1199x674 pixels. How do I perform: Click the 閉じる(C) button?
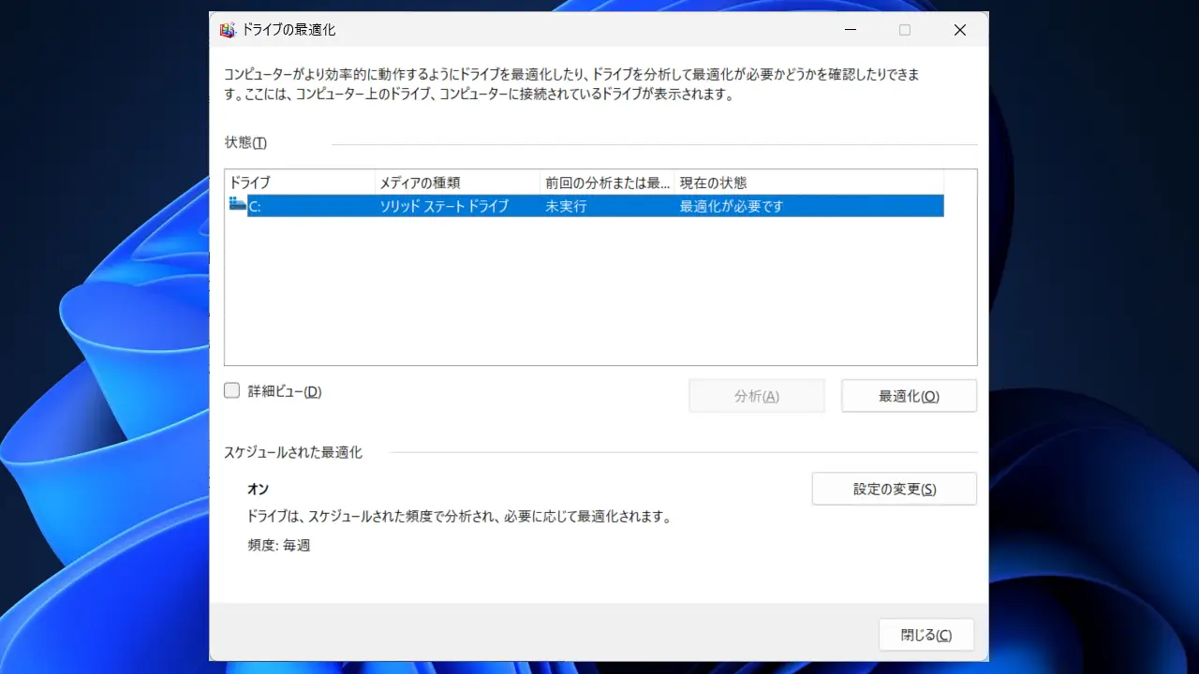(925, 635)
